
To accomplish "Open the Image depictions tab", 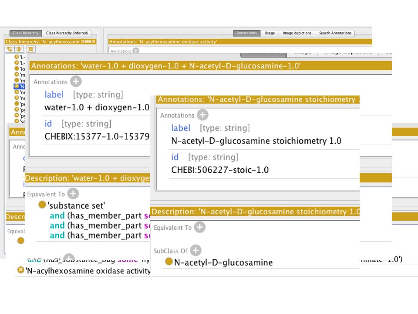I will [297, 33].
